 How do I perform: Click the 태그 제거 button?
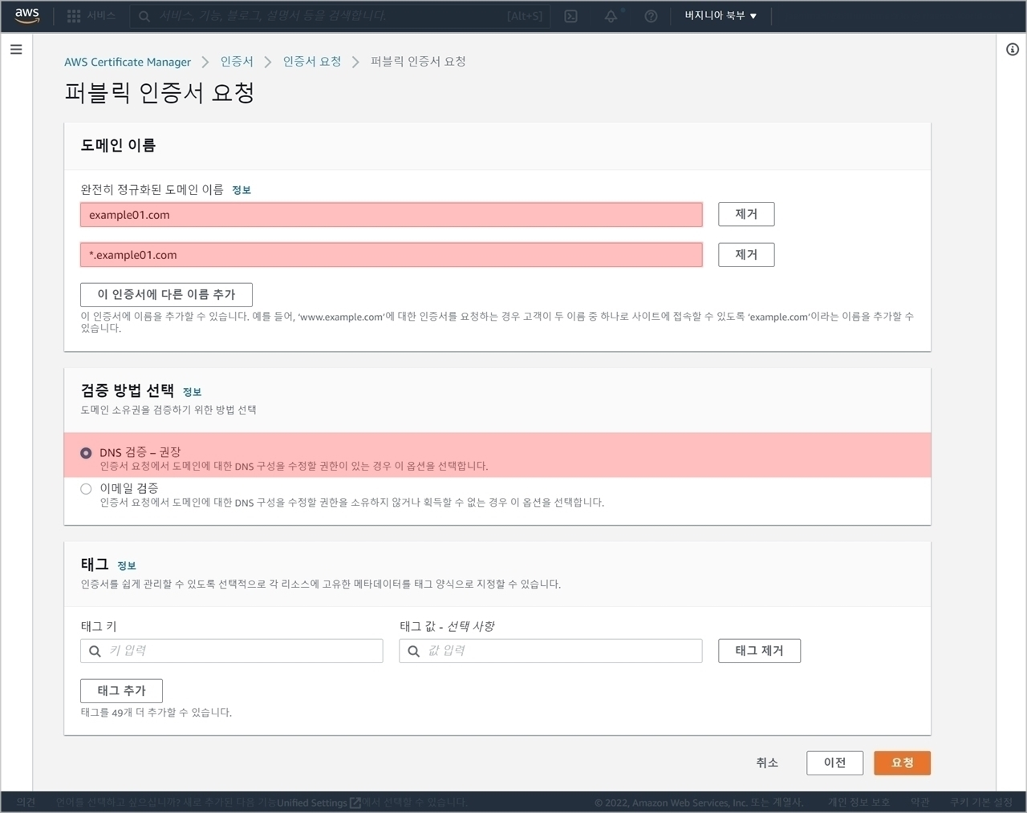[x=759, y=650]
